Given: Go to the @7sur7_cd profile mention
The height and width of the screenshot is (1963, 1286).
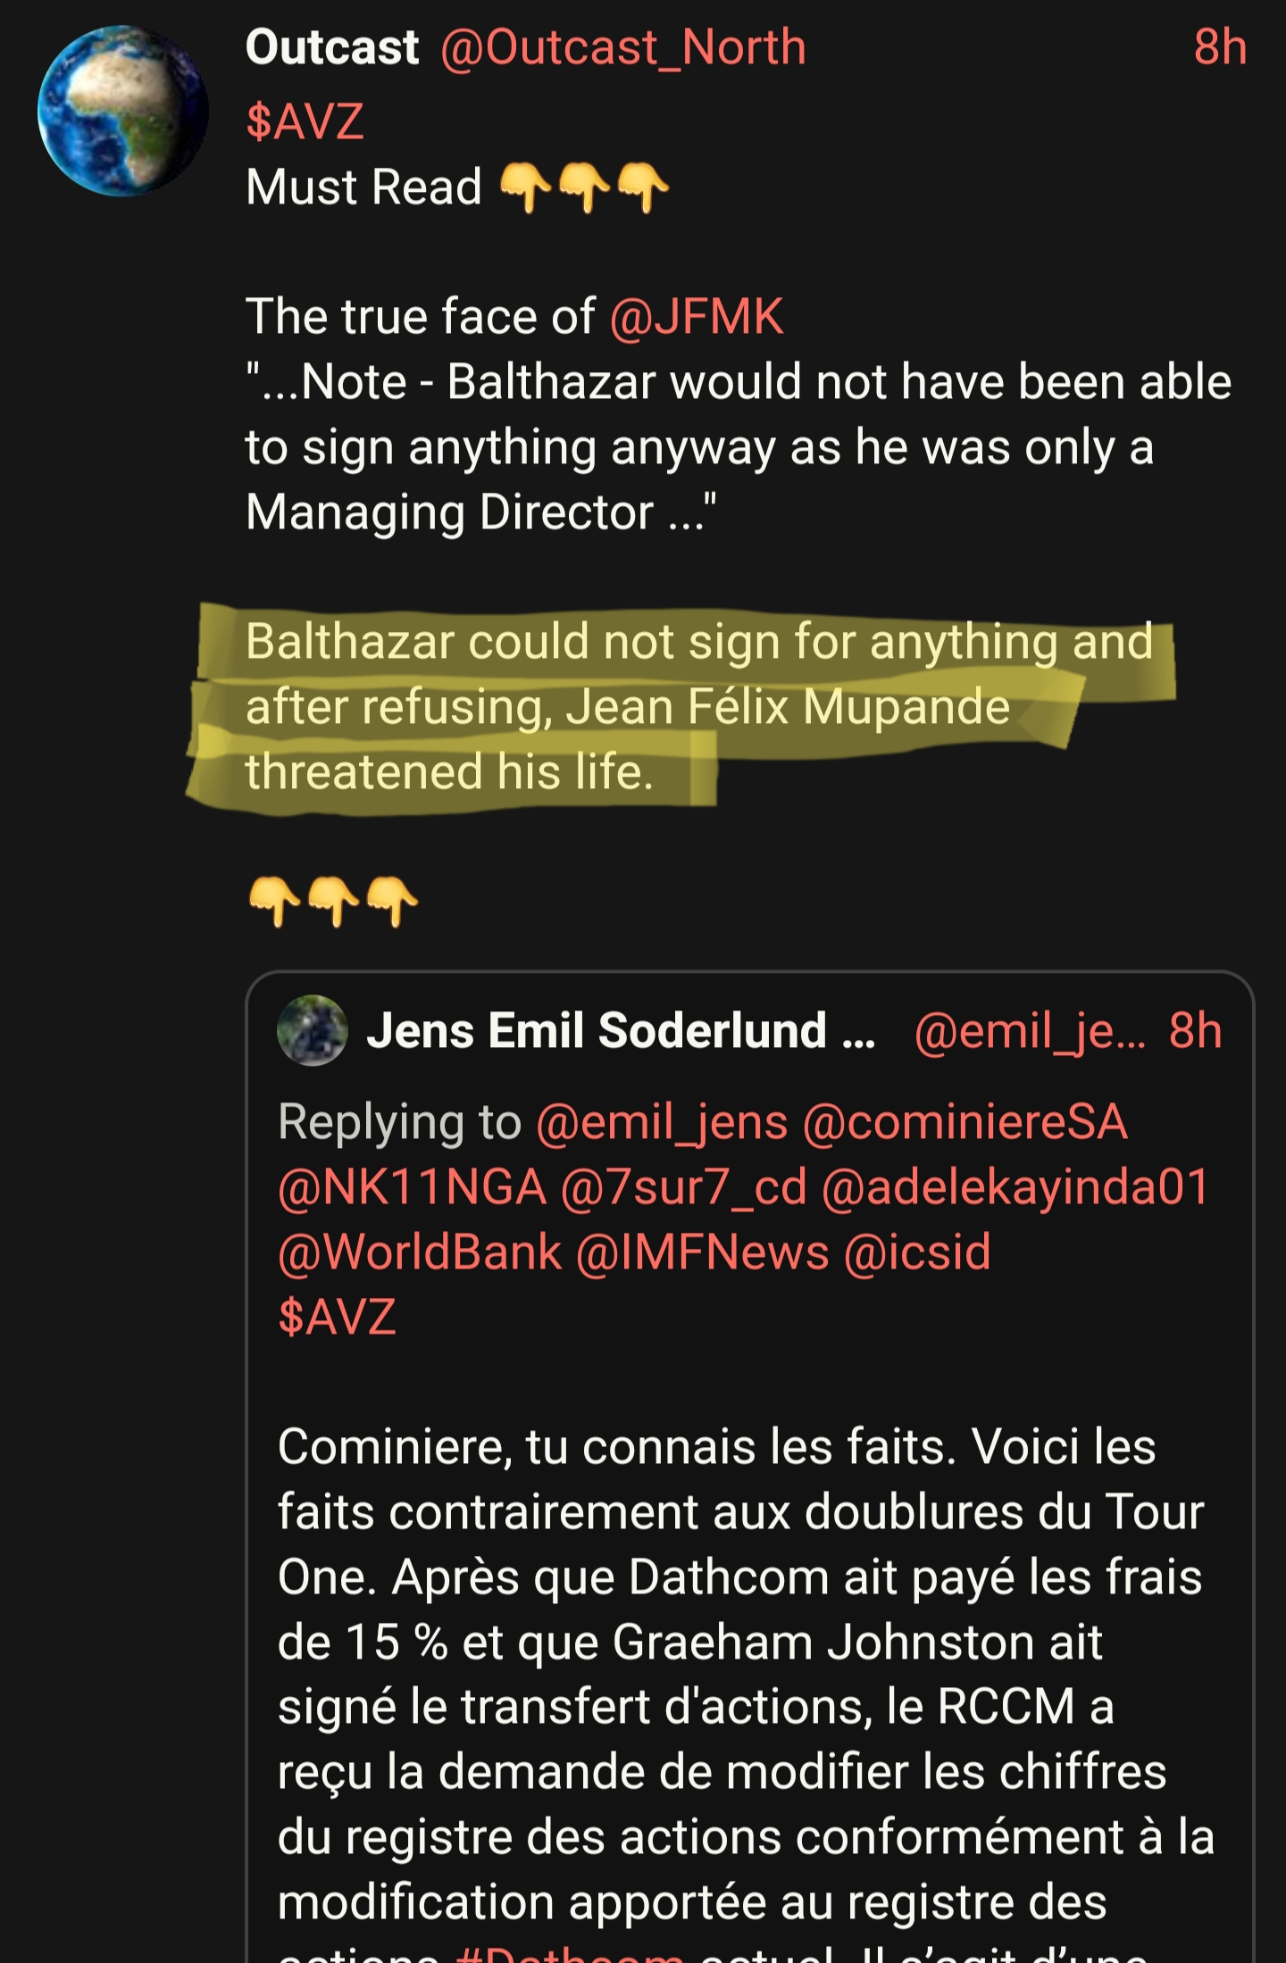Looking at the screenshot, I should (683, 1187).
